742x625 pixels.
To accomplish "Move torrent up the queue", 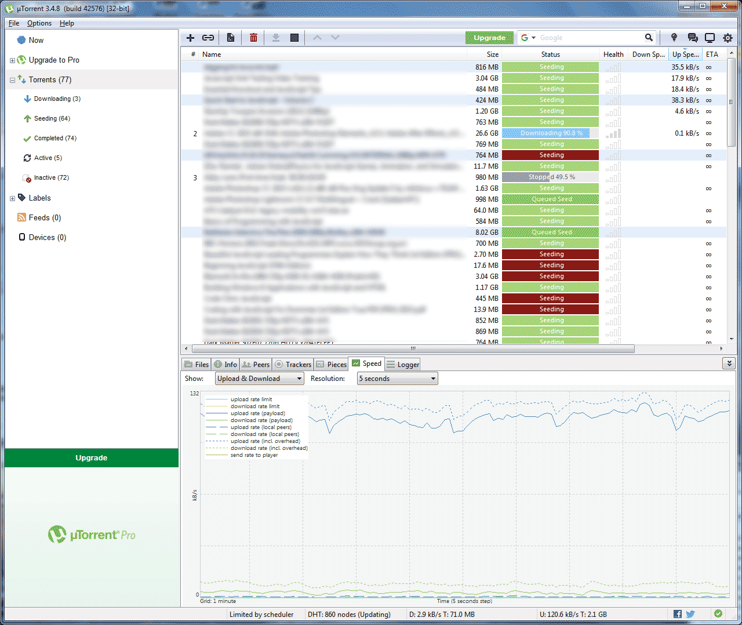I will coord(317,38).
